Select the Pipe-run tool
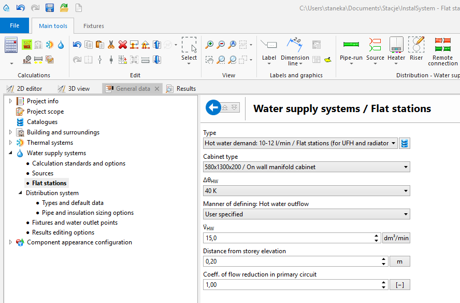 coord(351,49)
